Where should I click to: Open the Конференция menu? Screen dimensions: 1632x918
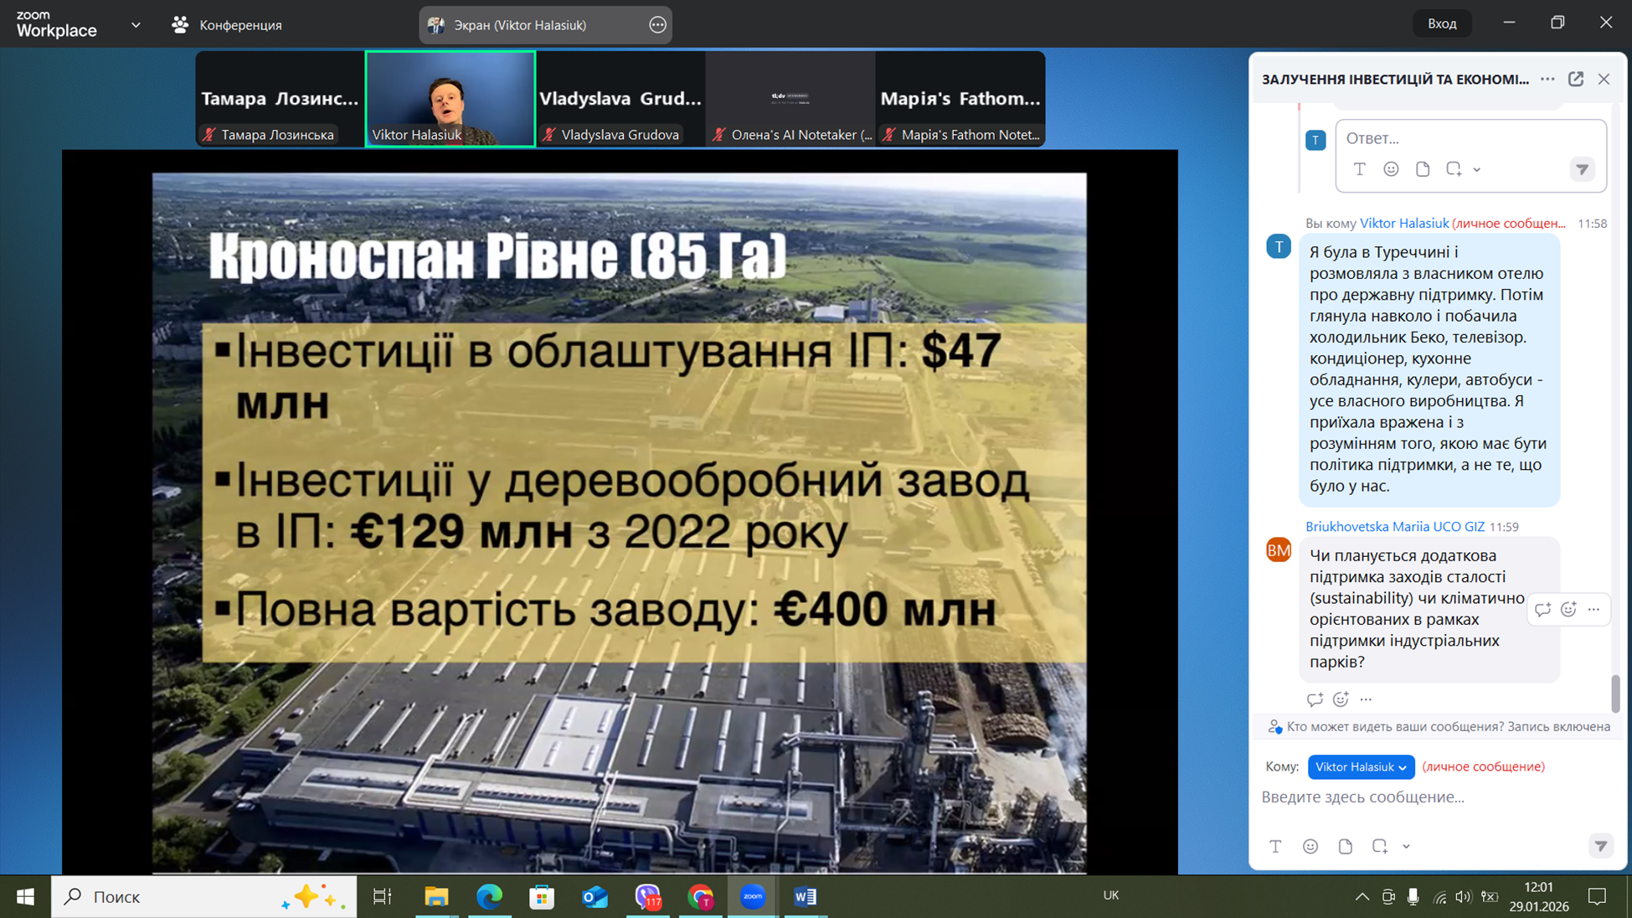coord(227,25)
